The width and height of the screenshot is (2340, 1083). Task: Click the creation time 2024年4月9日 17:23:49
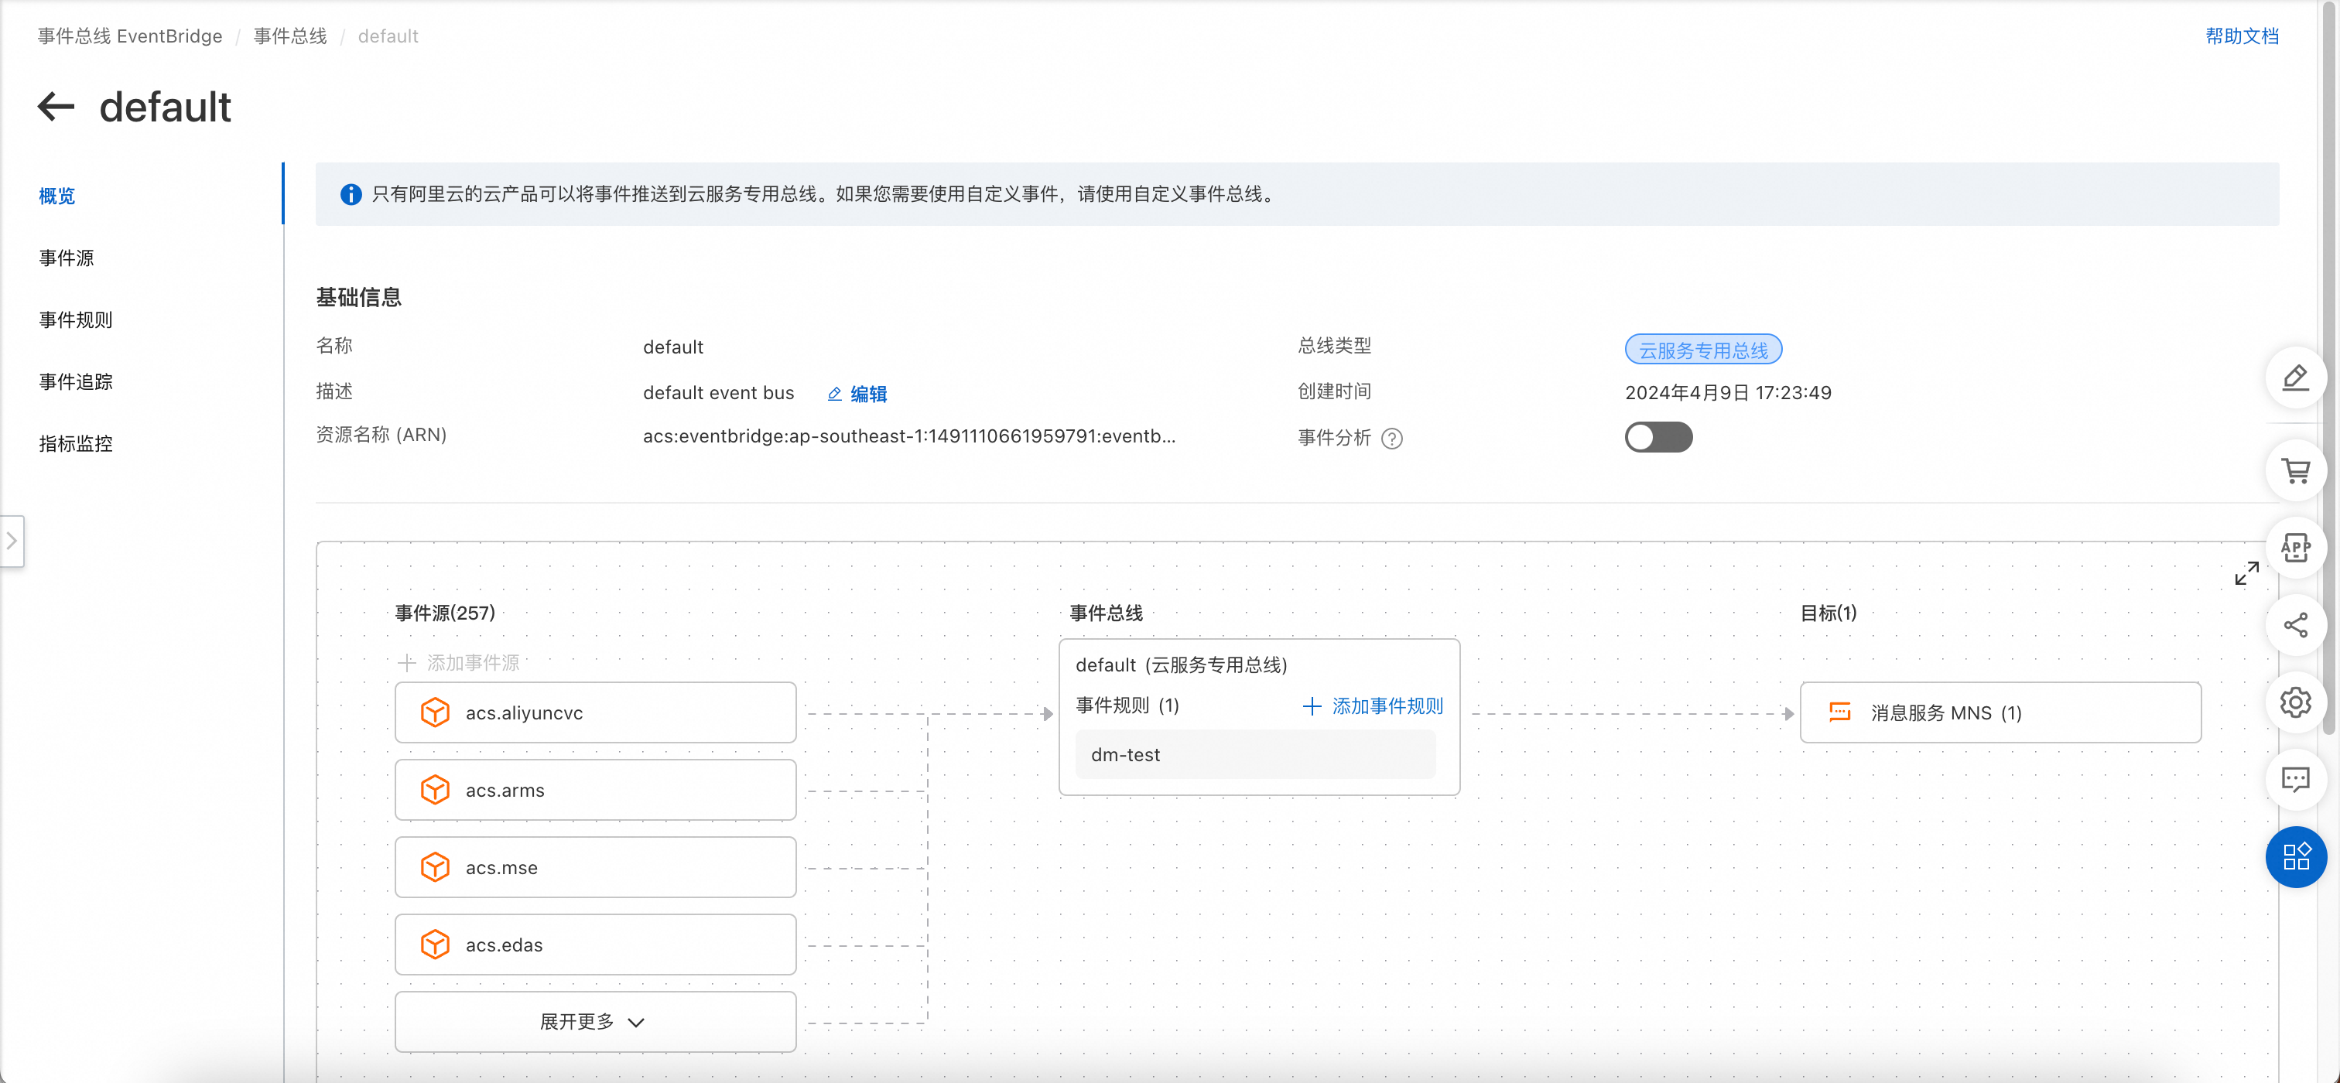pyautogui.click(x=1728, y=393)
